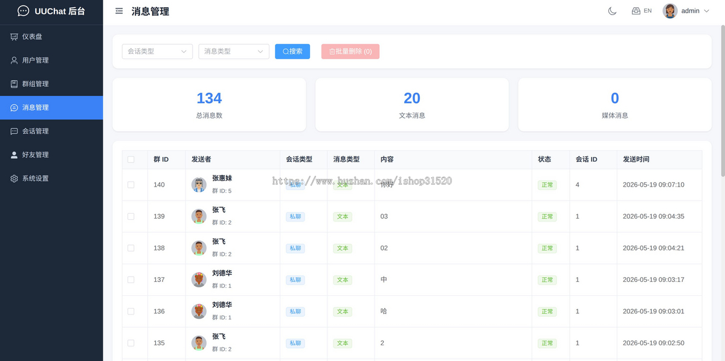Click the 正常 status tag in row 140

(x=547, y=185)
